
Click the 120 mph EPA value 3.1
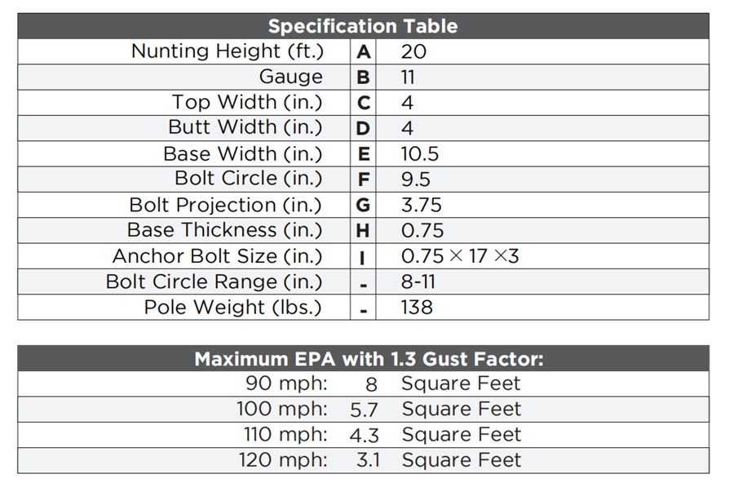pos(368,460)
